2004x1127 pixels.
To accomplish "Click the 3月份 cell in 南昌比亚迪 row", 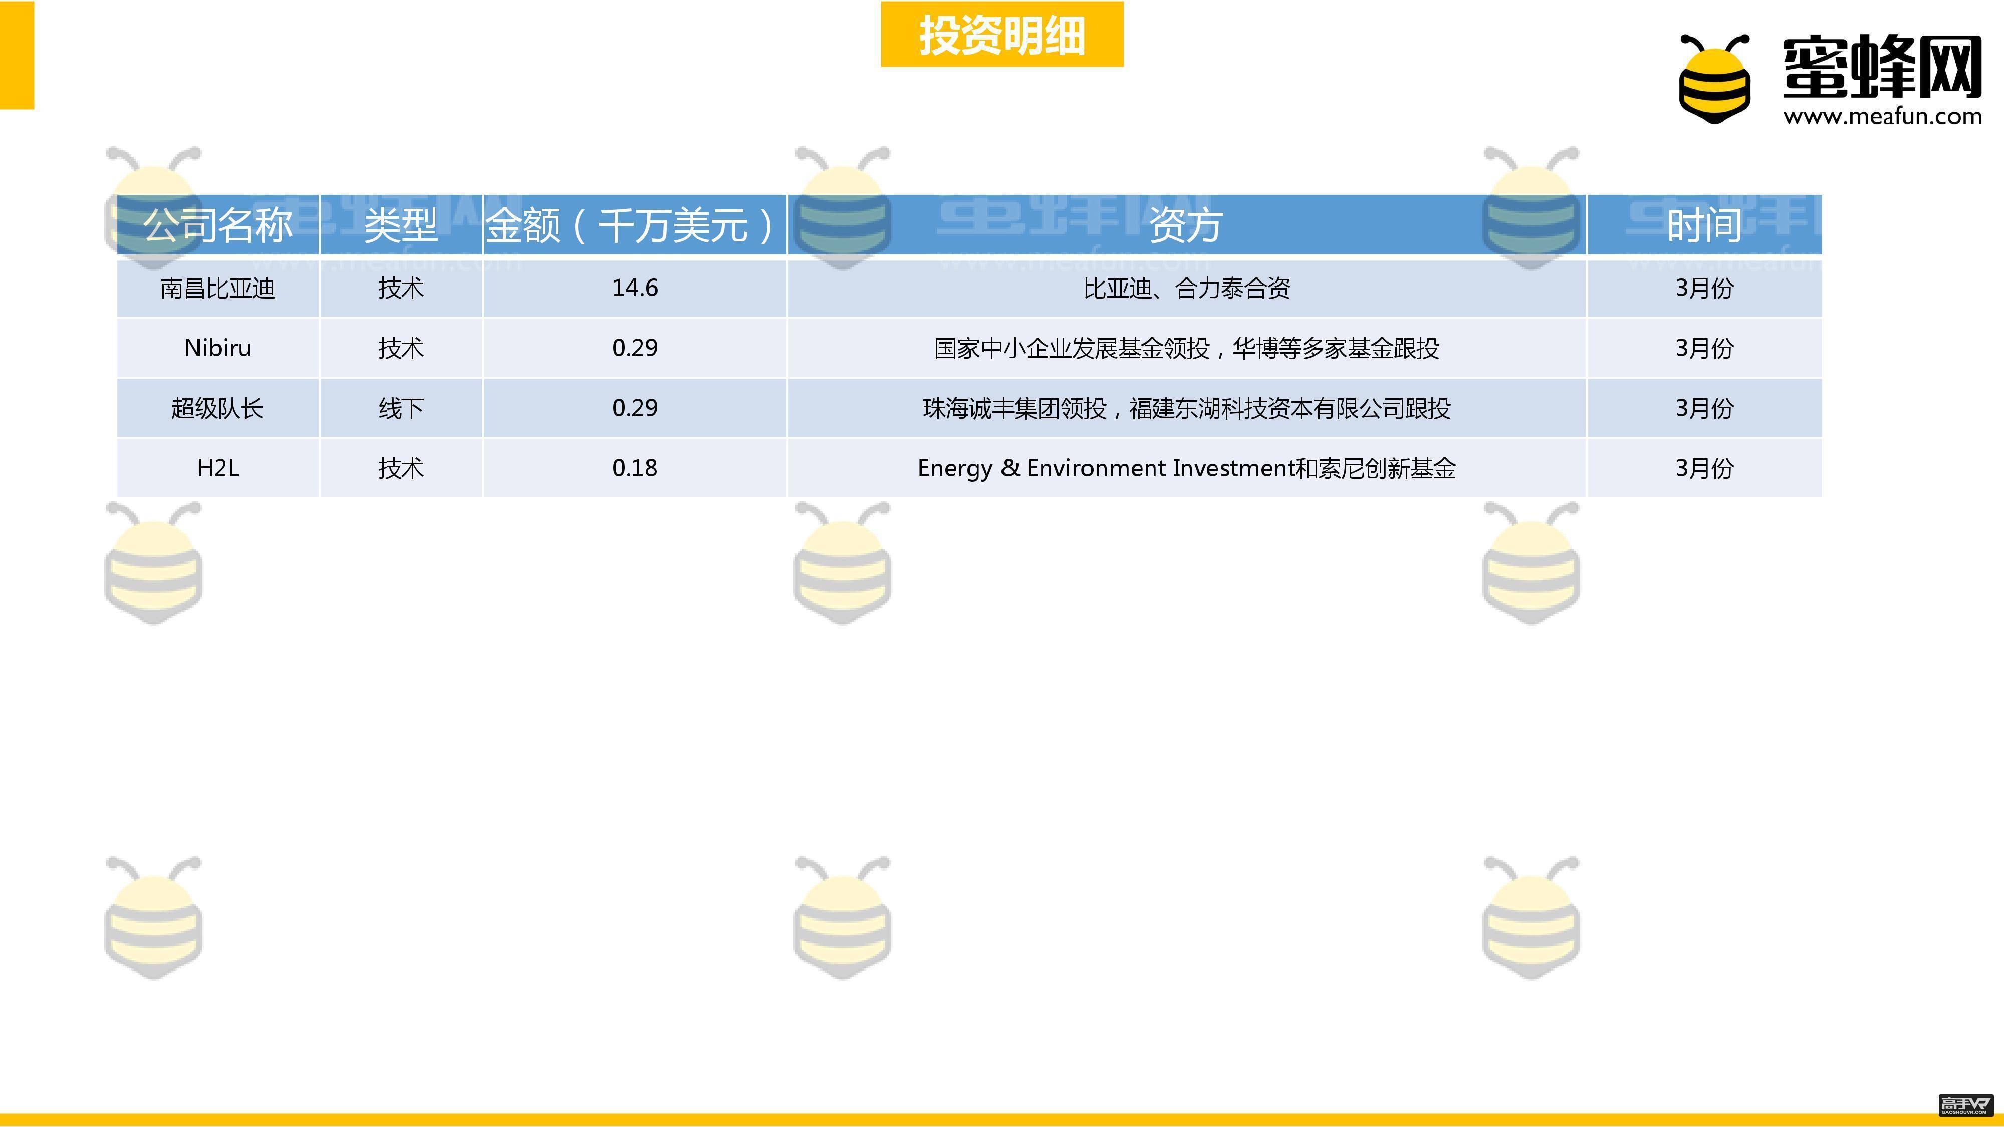I will pyautogui.click(x=1704, y=289).
